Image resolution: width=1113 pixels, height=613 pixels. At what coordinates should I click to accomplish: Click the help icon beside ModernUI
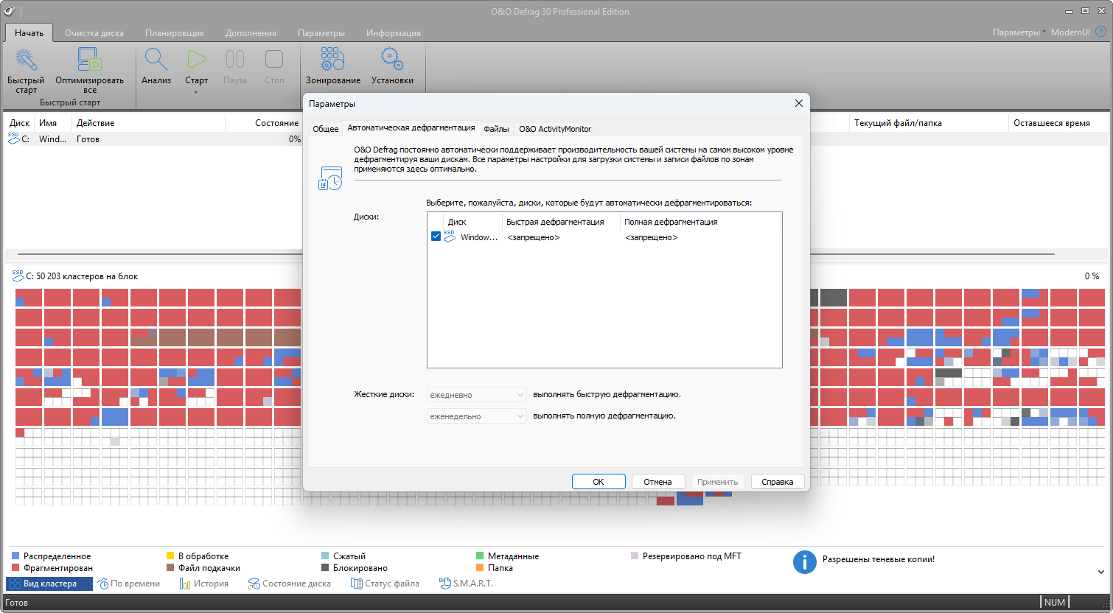point(1100,32)
